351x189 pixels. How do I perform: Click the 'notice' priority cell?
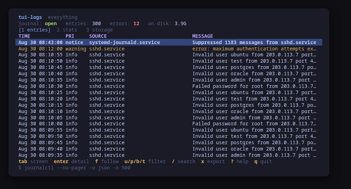pos(74,42)
